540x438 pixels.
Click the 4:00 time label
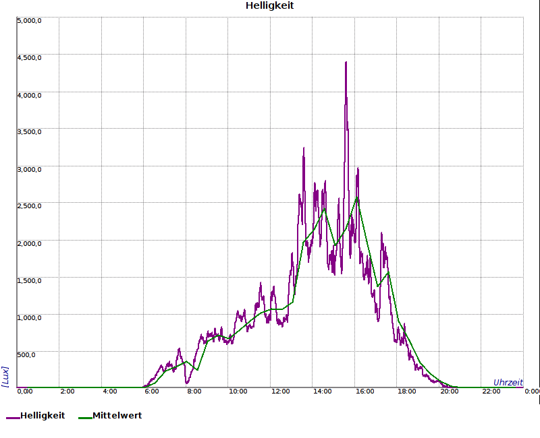(110, 392)
